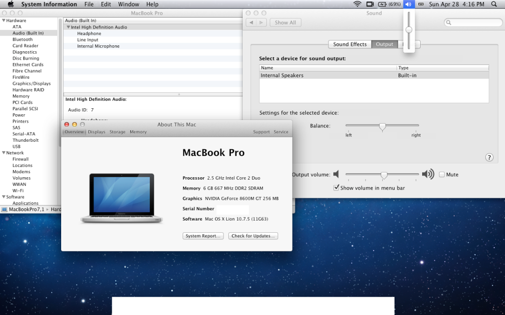Open the Window menu
505x315 pixels.
(x=128, y=4)
